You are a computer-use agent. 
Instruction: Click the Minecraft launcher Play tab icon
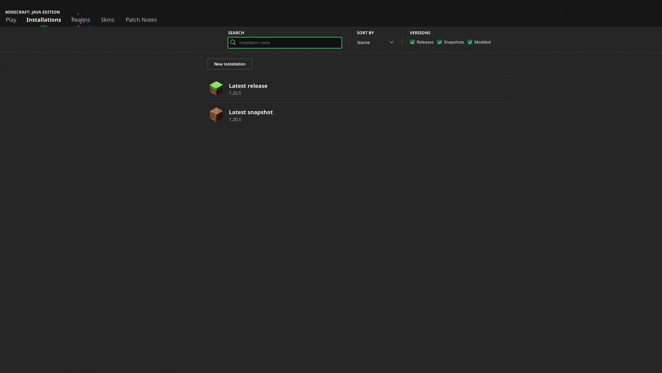(10, 20)
